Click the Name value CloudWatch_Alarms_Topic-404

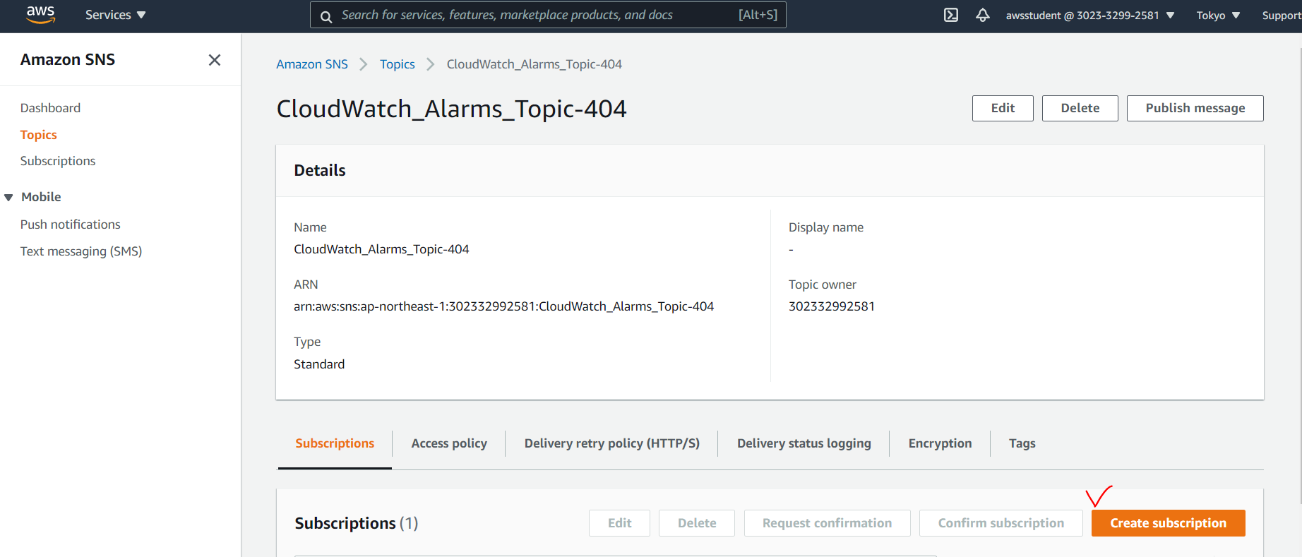click(381, 249)
